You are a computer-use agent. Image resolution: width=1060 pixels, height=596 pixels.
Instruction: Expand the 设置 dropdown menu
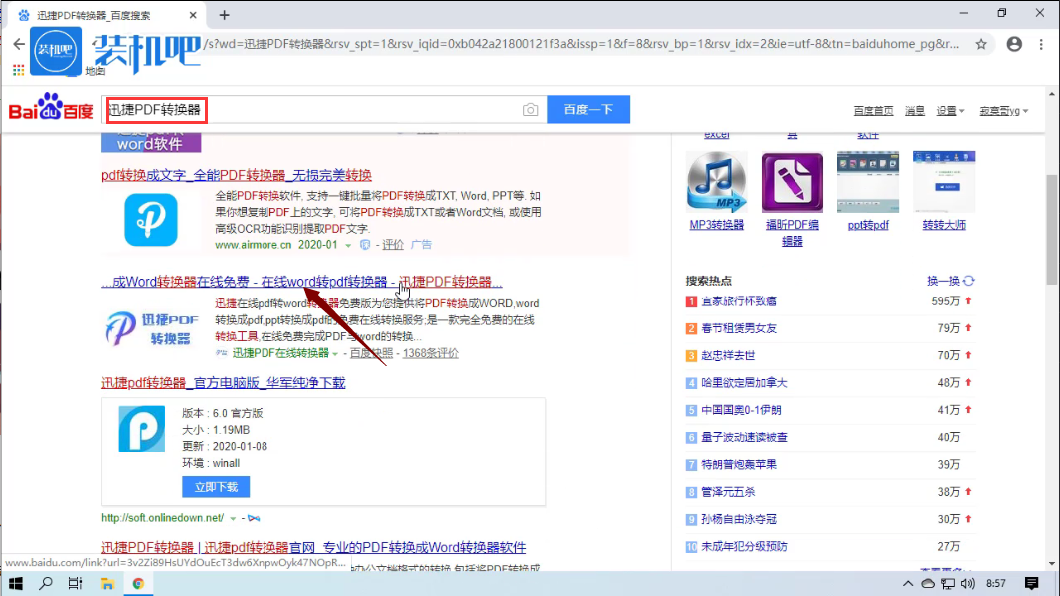click(x=950, y=111)
